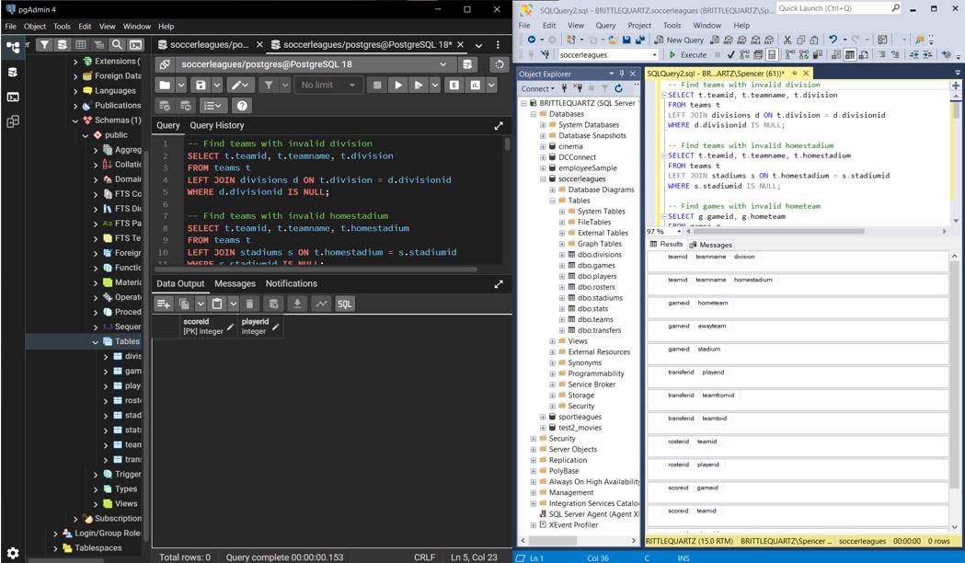Open the No limit rows dropdown in pgAdmin
This screenshot has width=965, height=563.
328,85
